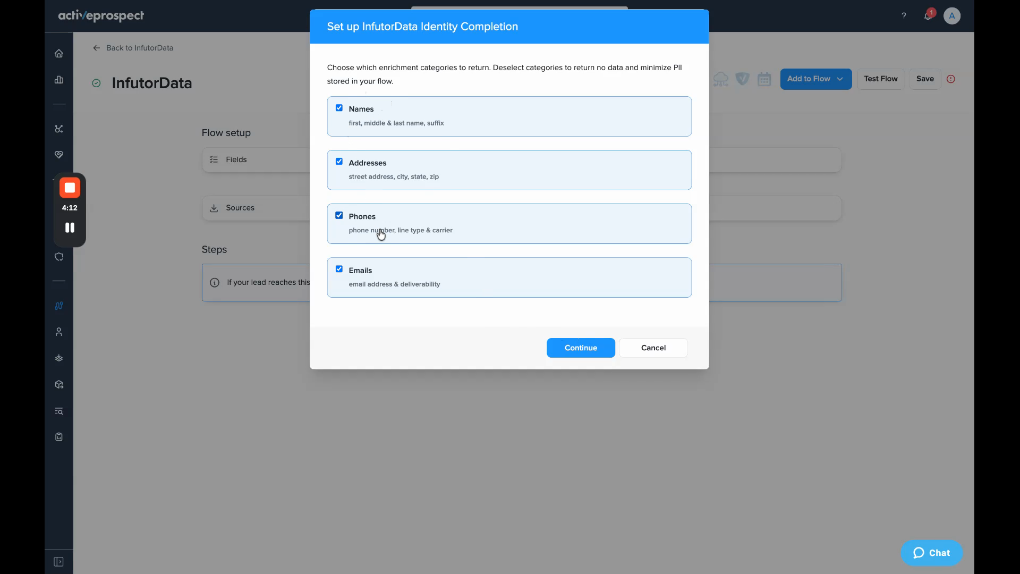Click the red alert icon beside Save
Image resolution: width=1020 pixels, height=574 pixels.
click(x=951, y=79)
